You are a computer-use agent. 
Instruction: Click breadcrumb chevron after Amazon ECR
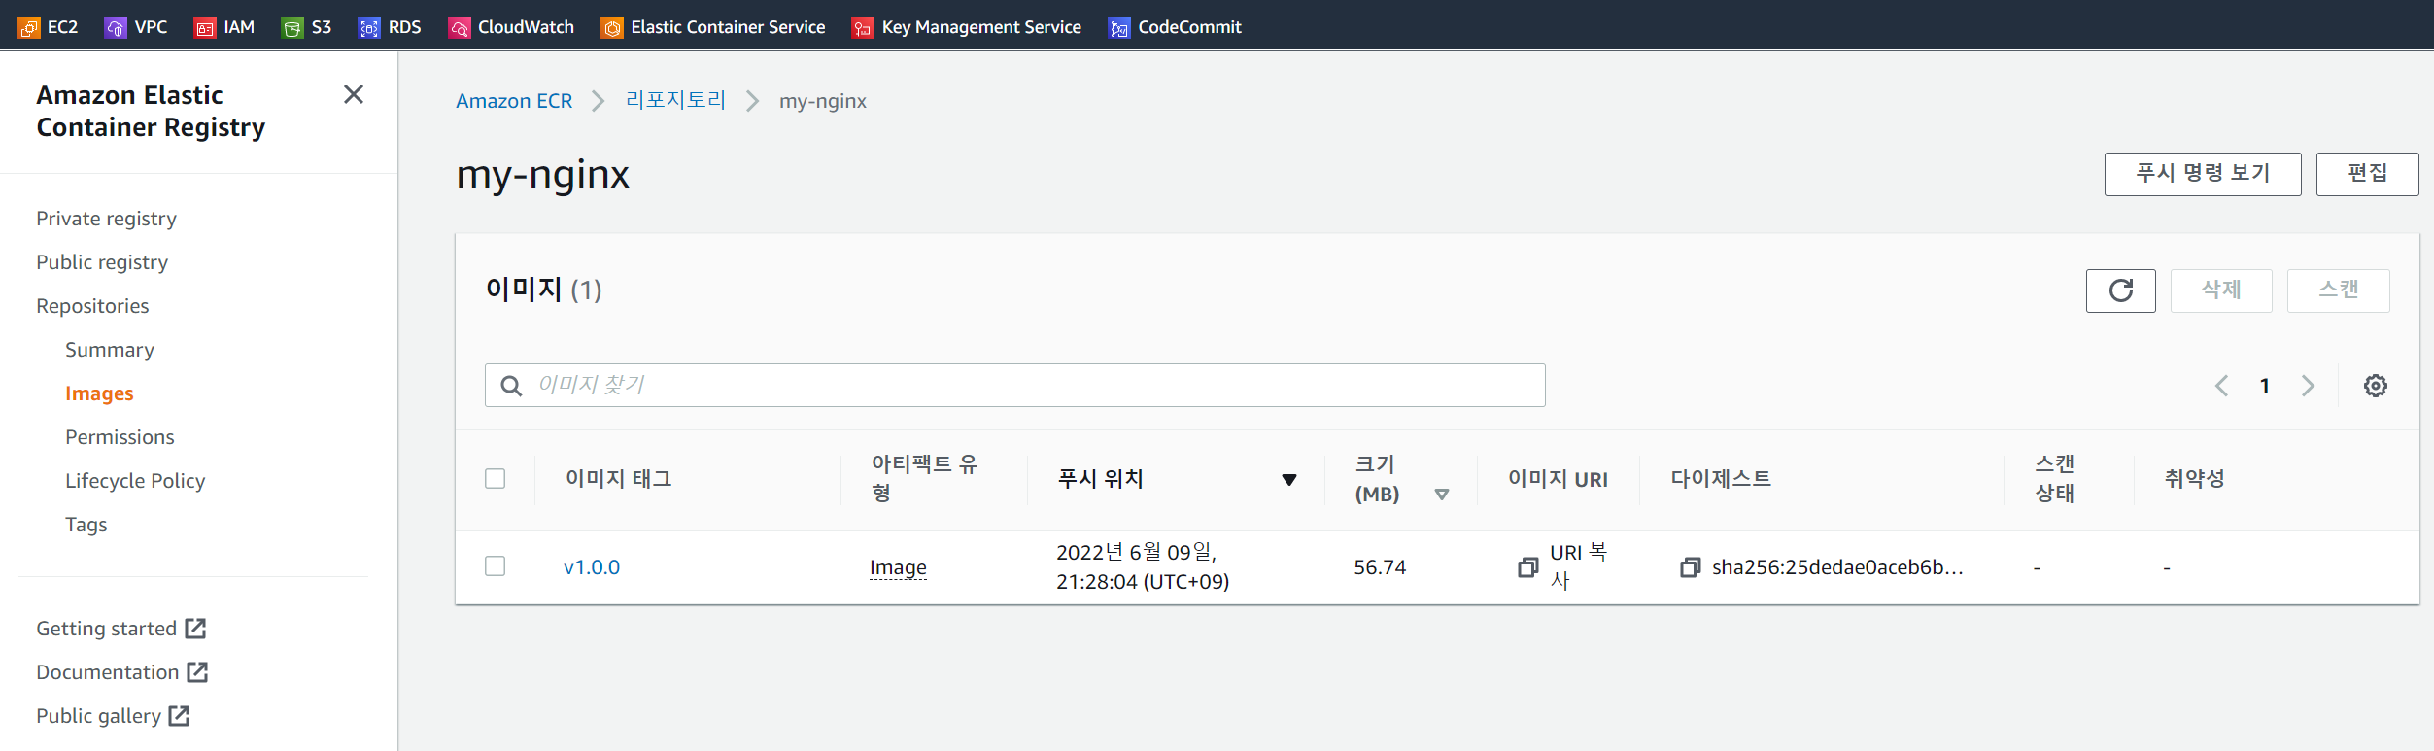tap(599, 101)
